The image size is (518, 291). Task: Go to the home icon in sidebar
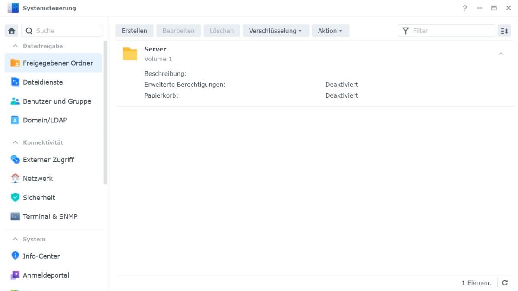click(12, 31)
